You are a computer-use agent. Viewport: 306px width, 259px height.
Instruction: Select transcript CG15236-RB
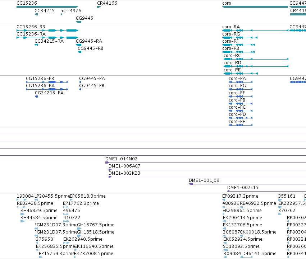pyautogui.click(x=47, y=30)
